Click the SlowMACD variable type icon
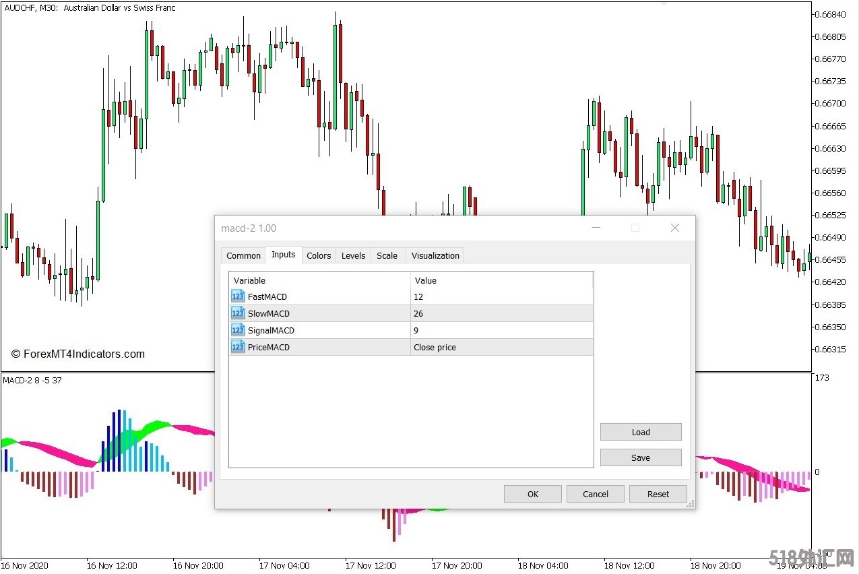The width and height of the screenshot is (859, 574). pos(238,313)
